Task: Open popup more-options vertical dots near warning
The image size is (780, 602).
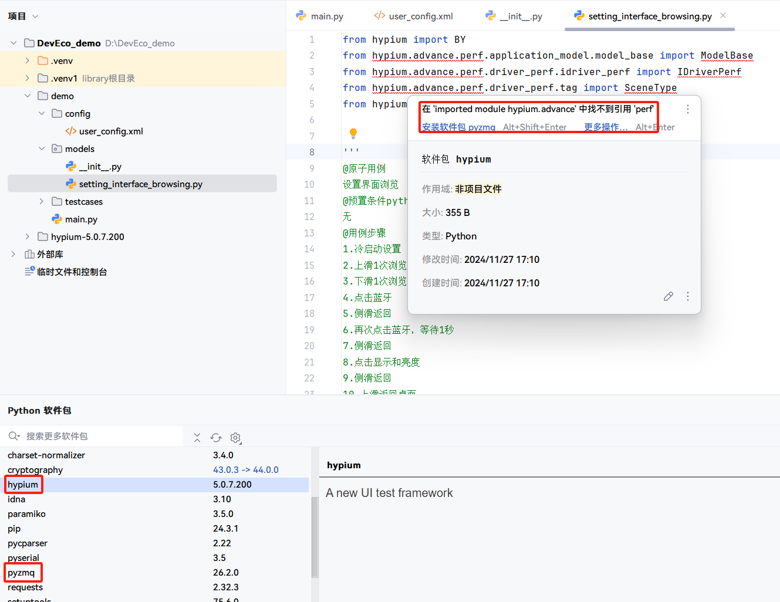Action: pyautogui.click(x=688, y=109)
